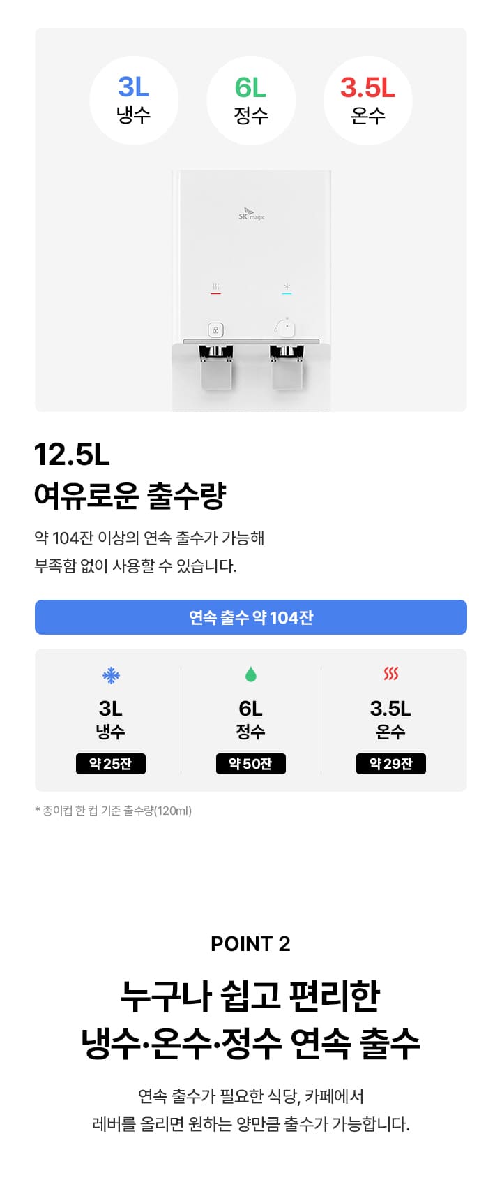
Task: Click the red heat waves icon
Action: click(391, 674)
